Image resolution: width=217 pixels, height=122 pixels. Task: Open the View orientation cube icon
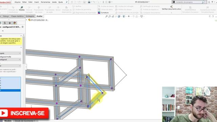point(119,16)
